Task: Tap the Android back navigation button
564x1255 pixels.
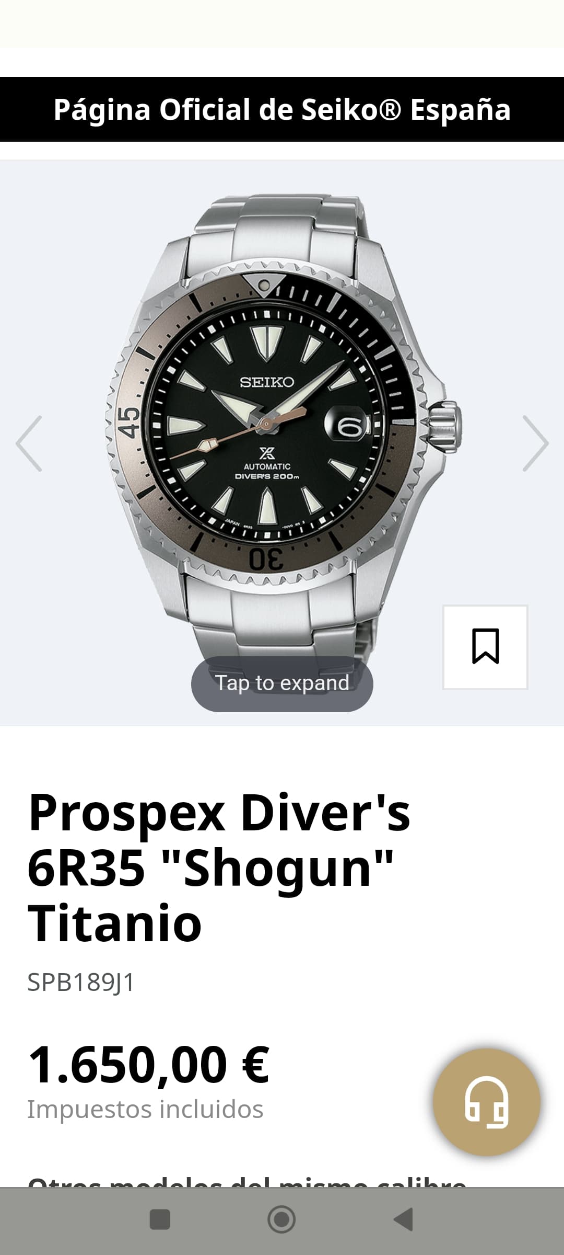Action: click(403, 1219)
